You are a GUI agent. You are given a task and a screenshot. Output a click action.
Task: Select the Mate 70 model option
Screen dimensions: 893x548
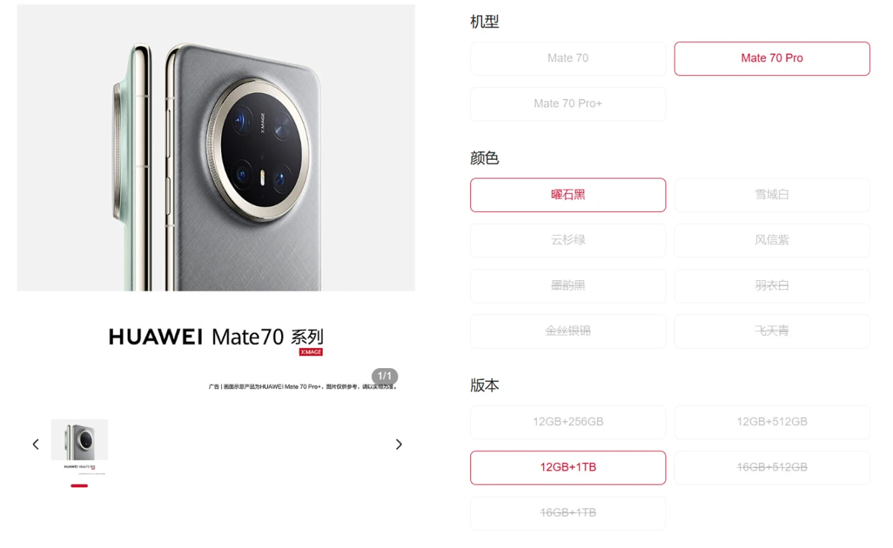[568, 58]
